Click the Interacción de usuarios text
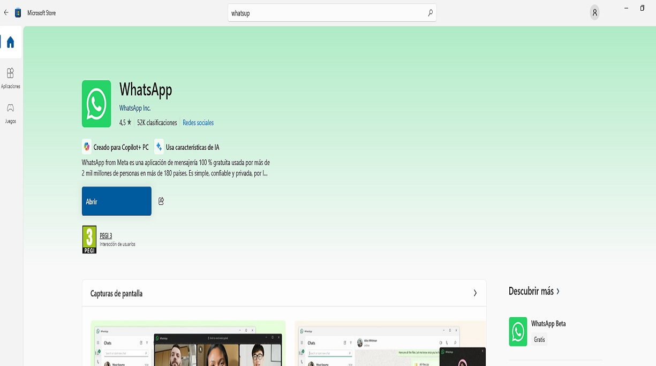The width and height of the screenshot is (656, 366). coord(117,244)
